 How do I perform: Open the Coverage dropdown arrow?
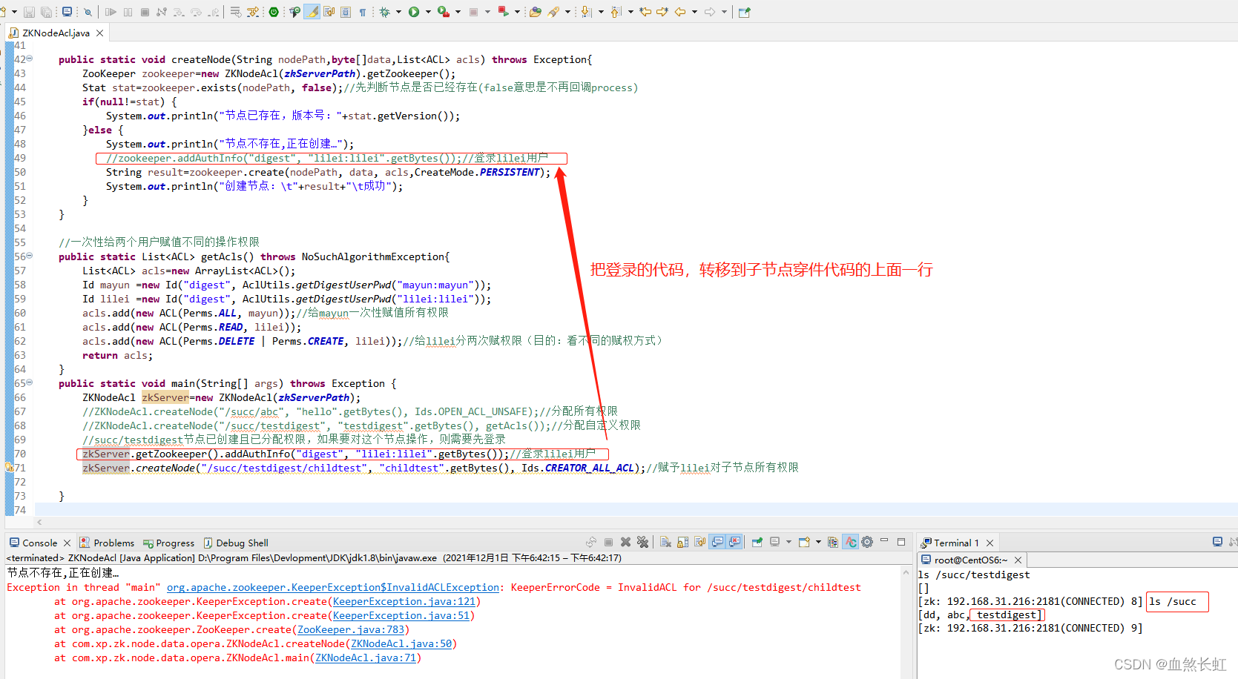458,12
